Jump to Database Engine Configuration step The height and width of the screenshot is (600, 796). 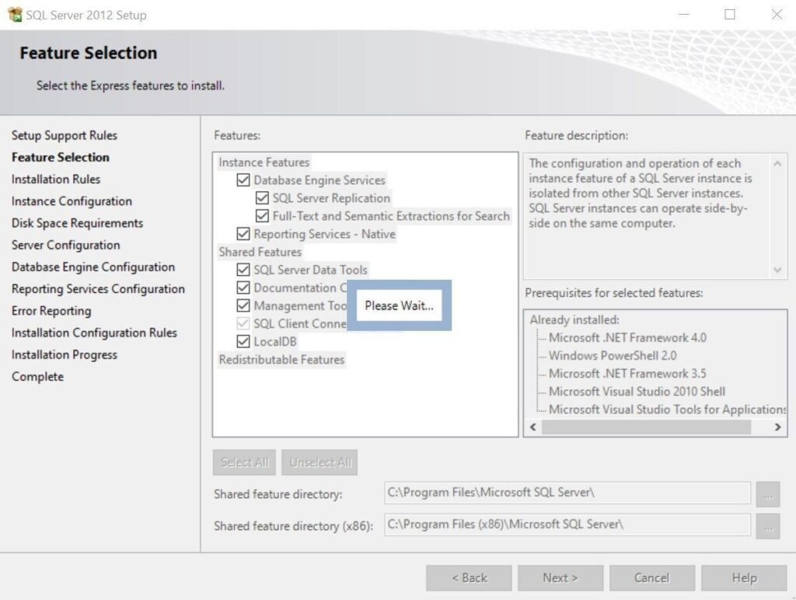[93, 267]
